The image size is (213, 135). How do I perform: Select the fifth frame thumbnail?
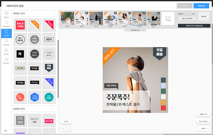125,18
